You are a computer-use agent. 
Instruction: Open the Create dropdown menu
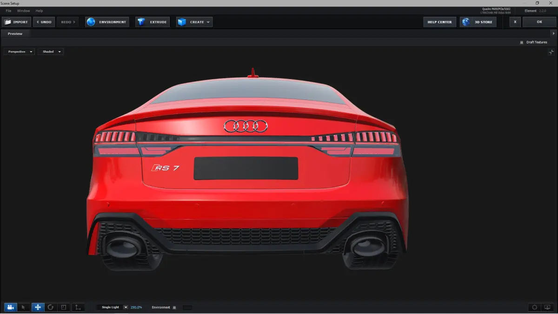point(194,22)
